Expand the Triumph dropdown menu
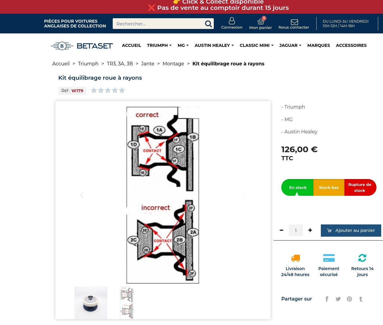The image size is (383, 325). (x=159, y=45)
